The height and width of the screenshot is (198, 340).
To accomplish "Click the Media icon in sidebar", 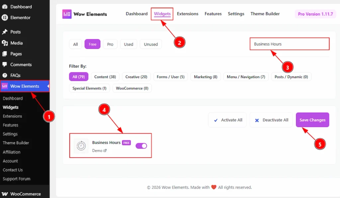I will pyautogui.click(x=5, y=43).
